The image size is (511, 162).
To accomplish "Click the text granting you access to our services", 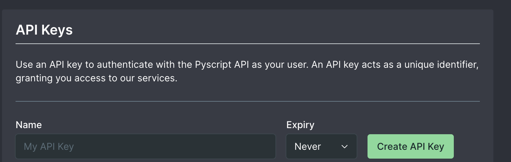I will click(96, 79).
